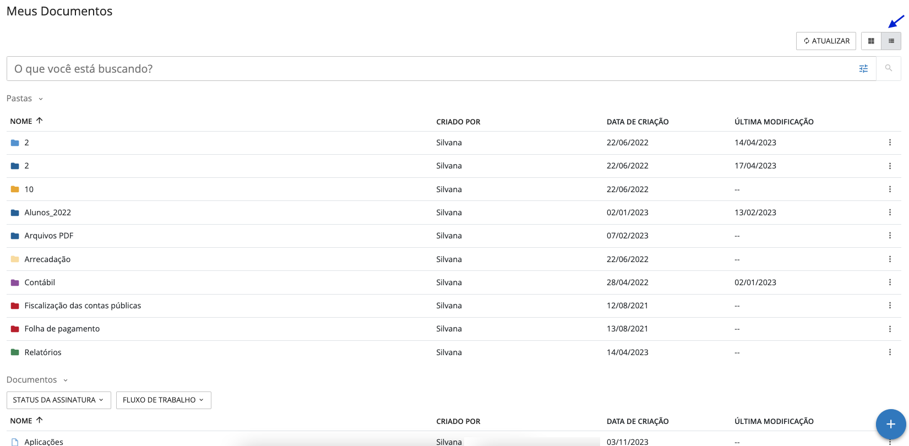Viewport: 909px width, 446px height.
Task: Open options menu for Contábil folder
Action: [x=890, y=282]
